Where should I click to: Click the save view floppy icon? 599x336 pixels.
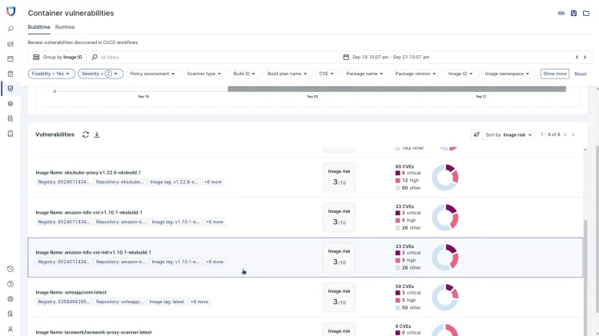pos(574,14)
